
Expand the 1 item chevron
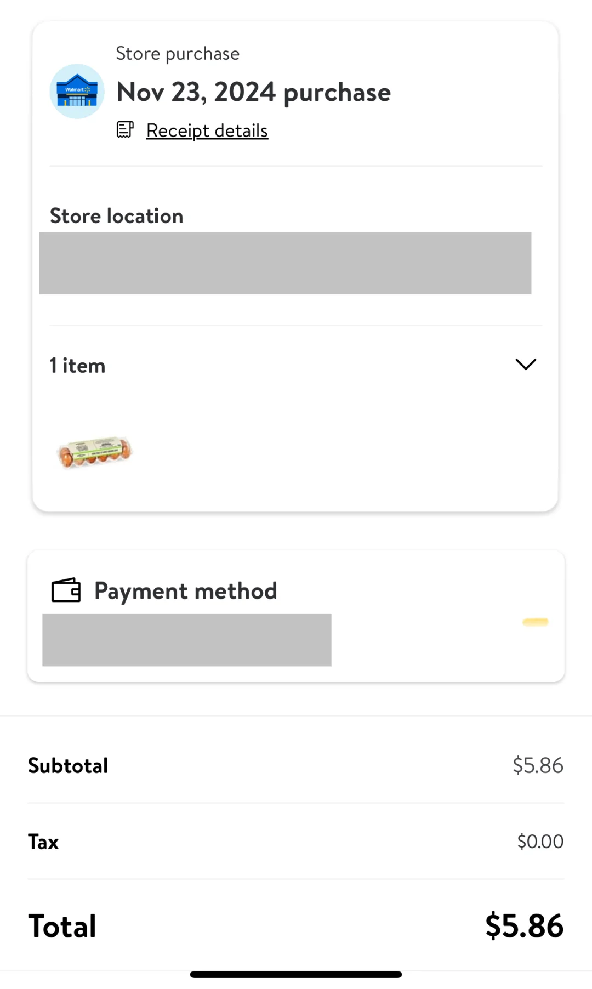click(x=526, y=365)
